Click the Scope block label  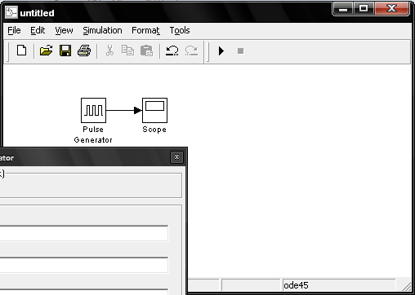pyautogui.click(x=154, y=130)
